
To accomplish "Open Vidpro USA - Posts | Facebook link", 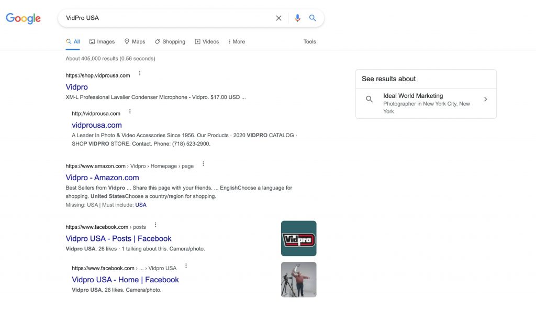I will pos(118,238).
